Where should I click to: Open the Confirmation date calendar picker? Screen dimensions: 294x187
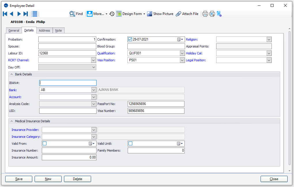tap(180, 39)
